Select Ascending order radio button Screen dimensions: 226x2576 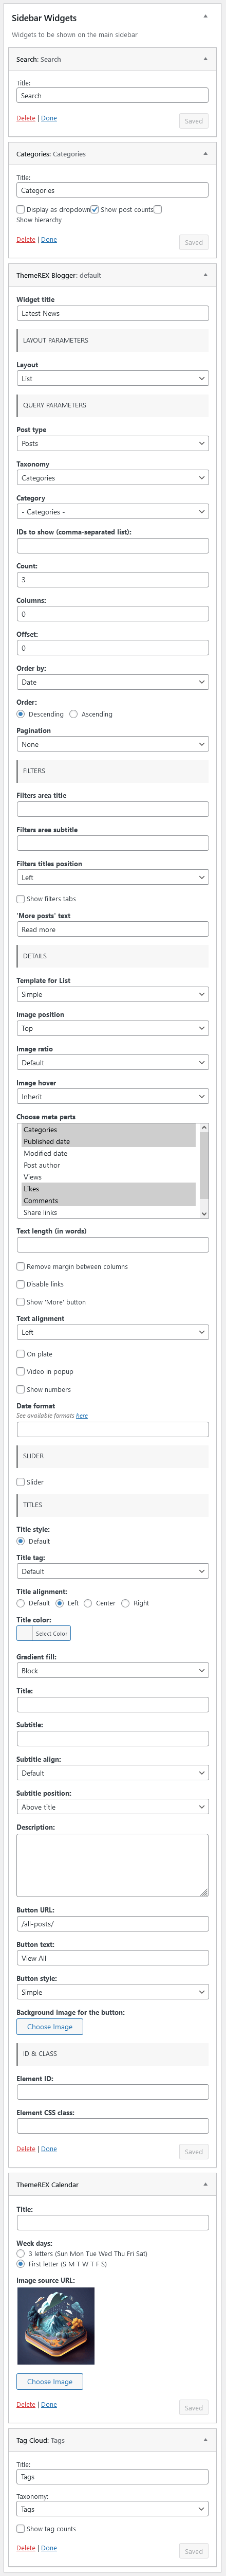point(73,714)
